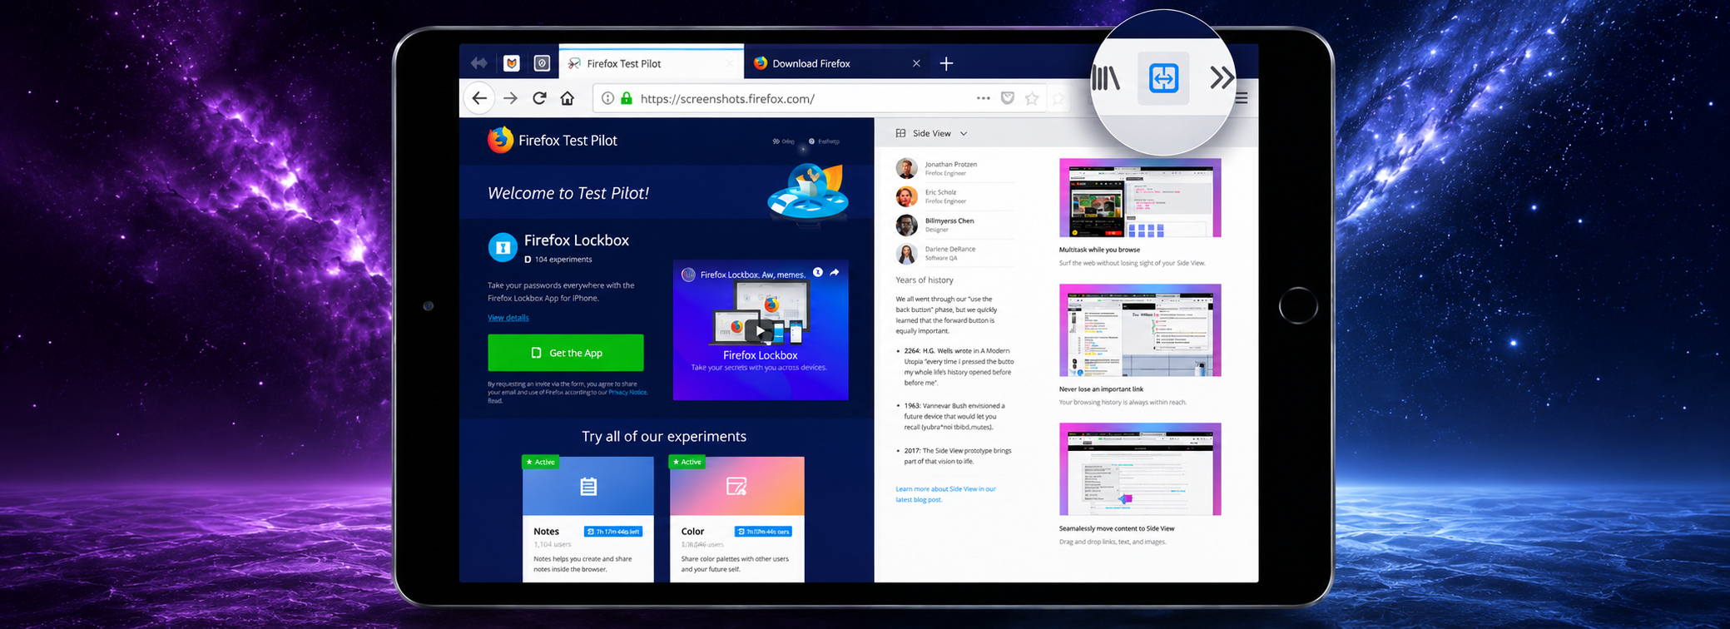Click the share arrow on Lockbox video
Screen dimensions: 1730x629
click(x=835, y=273)
